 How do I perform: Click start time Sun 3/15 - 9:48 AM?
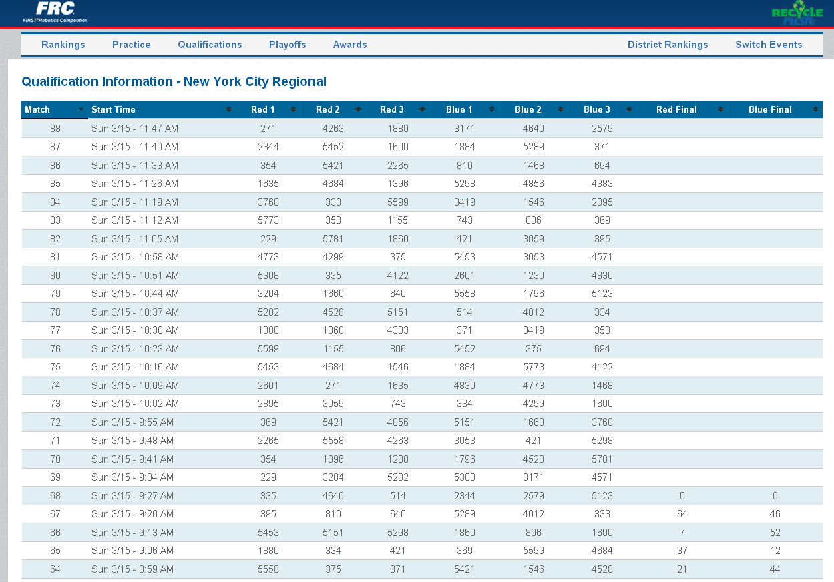pyautogui.click(x=132, y=441)
